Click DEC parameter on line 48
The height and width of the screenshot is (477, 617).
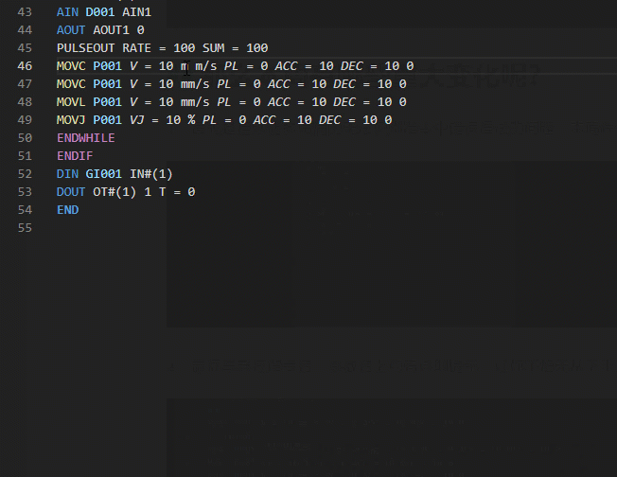tap(344, 102)
